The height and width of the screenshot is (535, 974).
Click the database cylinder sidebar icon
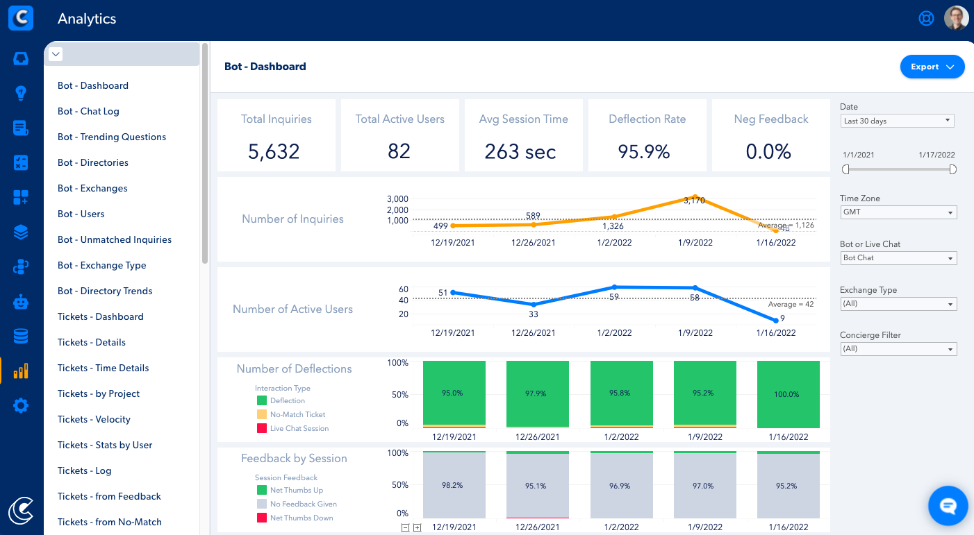coord(21,337)
